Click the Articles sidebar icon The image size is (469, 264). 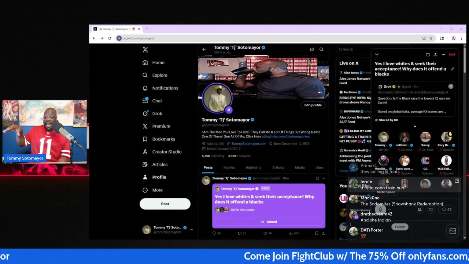(145, 165)
